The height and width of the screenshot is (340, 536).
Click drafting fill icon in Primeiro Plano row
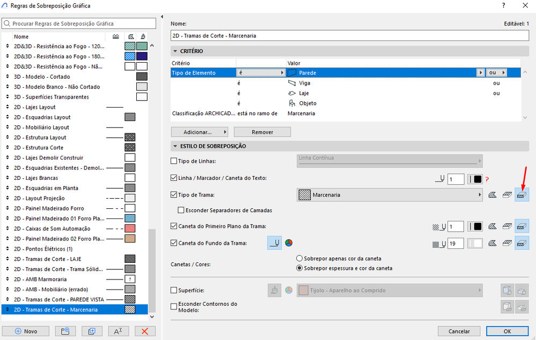click(492, 226)
